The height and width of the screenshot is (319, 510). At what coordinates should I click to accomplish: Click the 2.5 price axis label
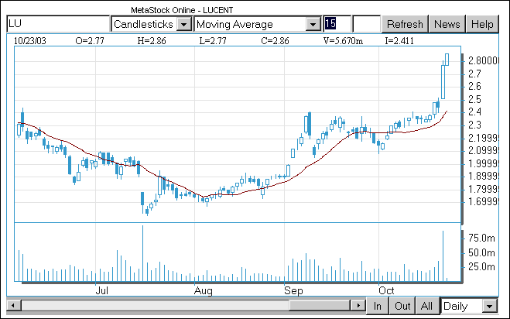474,99
